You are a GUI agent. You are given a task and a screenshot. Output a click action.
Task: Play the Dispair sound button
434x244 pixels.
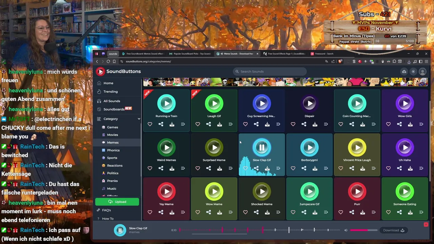(309, 104)
